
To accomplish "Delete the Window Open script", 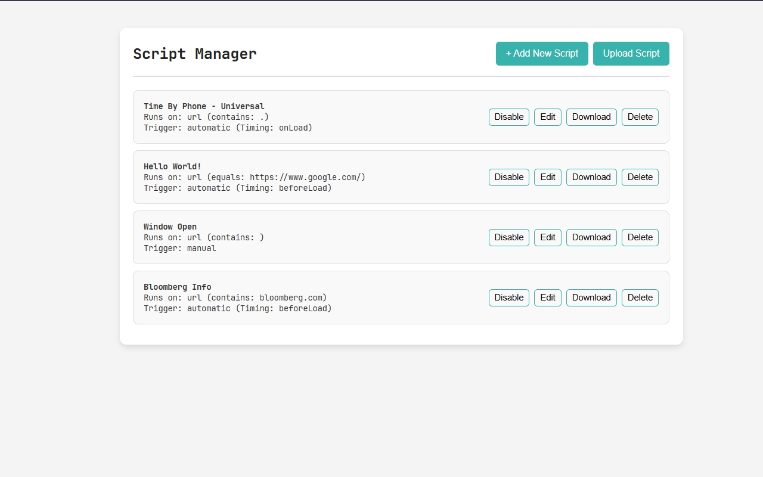I will click(x=640, y=237).
